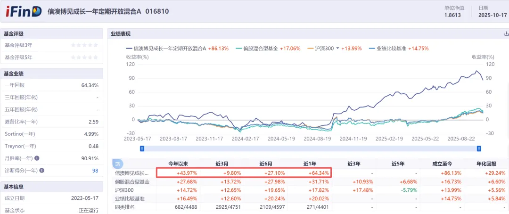The height and width of the screenshot is (214, 509).
Task: Click the x-axis date label 2024-02-17
Action: point(245,138)
